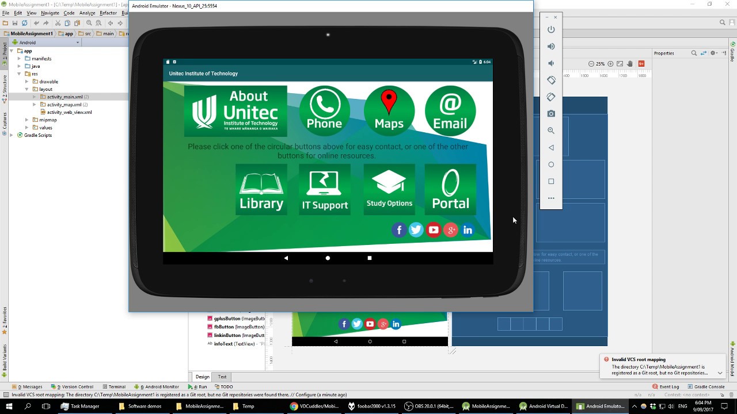Tap the Library button in the app
The image size is (737, 414).
pos(261,189)
